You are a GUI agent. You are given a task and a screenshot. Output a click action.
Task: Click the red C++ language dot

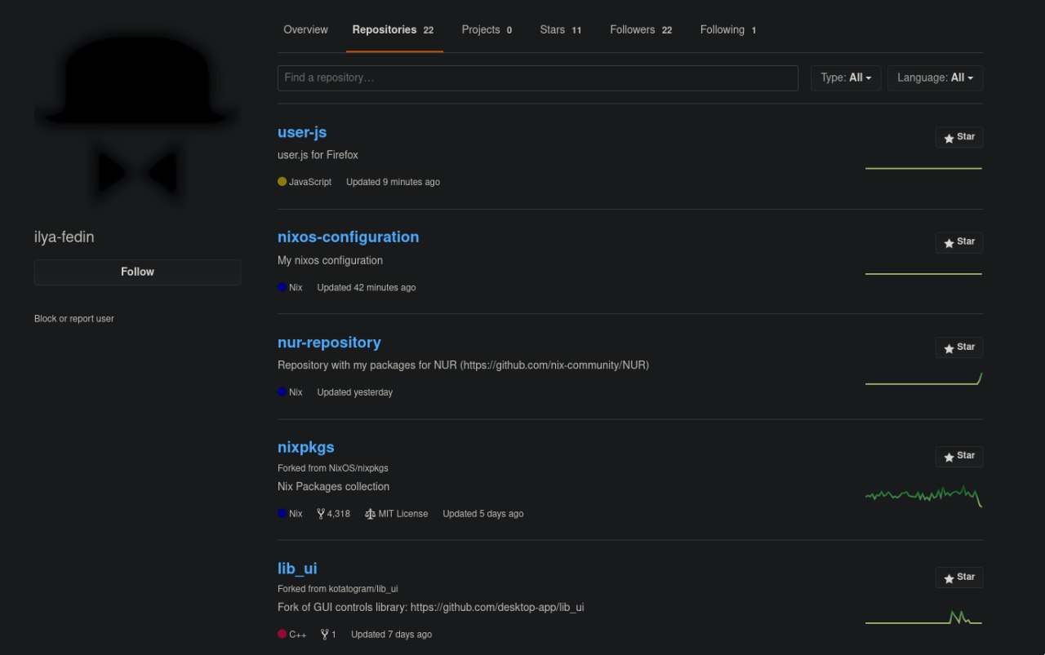point(282,634)
